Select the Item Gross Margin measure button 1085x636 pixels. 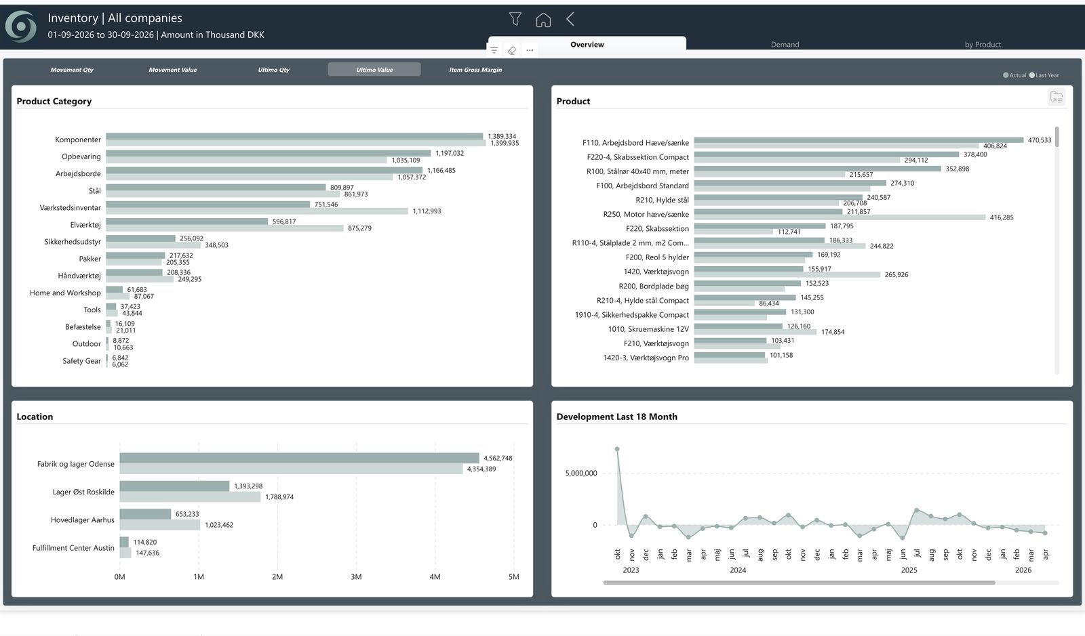coord(475,70)
